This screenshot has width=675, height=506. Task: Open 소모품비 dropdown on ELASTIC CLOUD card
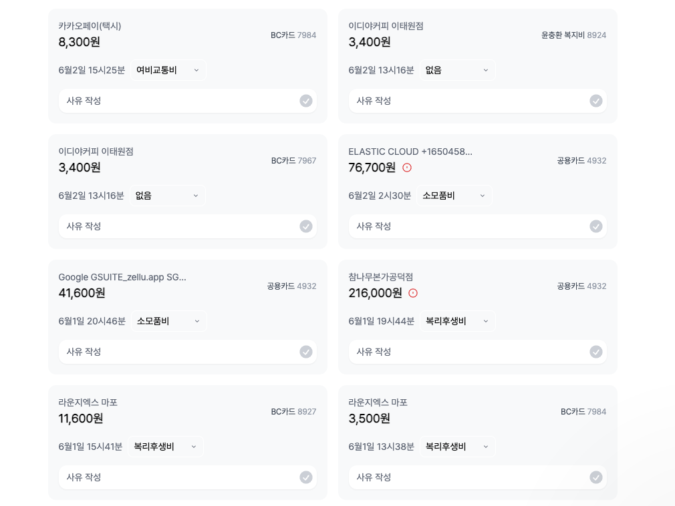(454, 196)
